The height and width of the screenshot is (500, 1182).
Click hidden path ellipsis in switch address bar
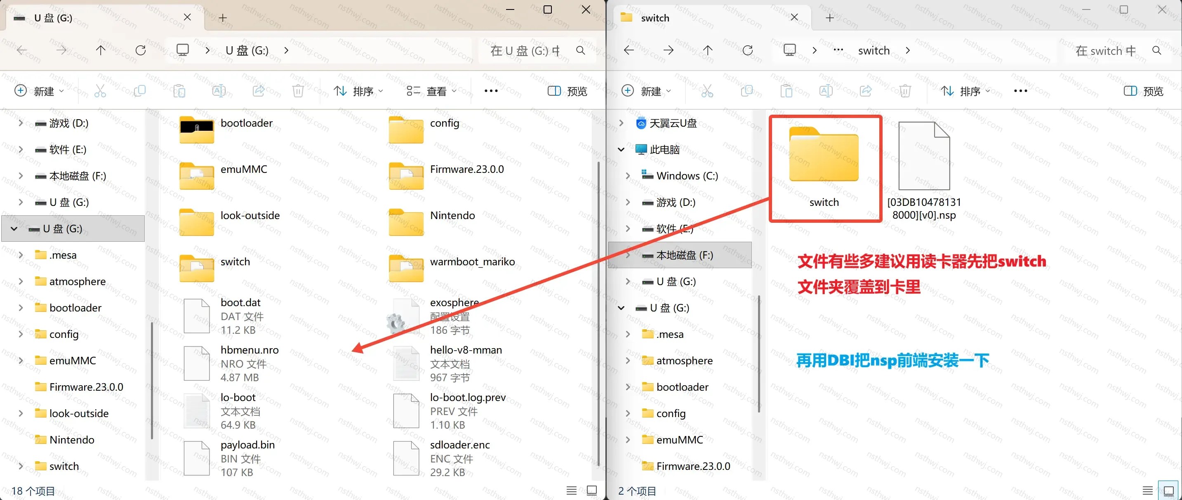click(838, 50)
